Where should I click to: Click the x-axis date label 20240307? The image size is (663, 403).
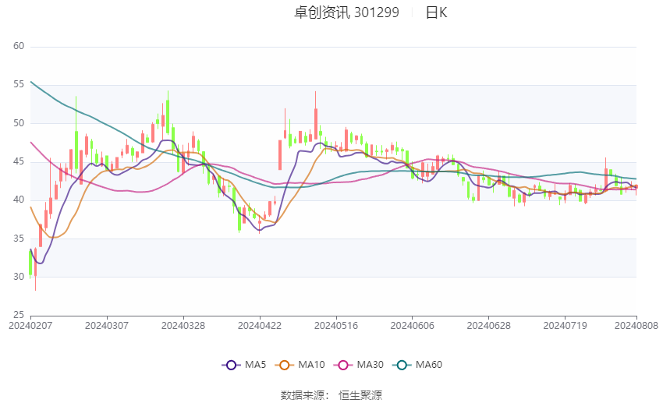coord(107,326)
